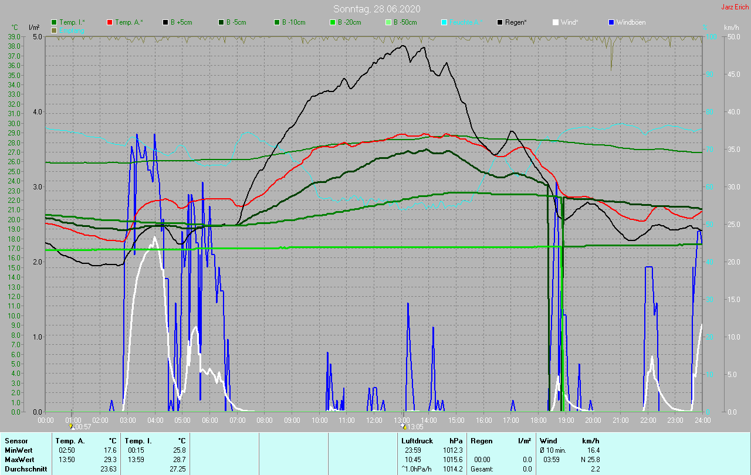Toggle the B -10cm series legend entry
751x475 pixels.
(x=277, y=22)
